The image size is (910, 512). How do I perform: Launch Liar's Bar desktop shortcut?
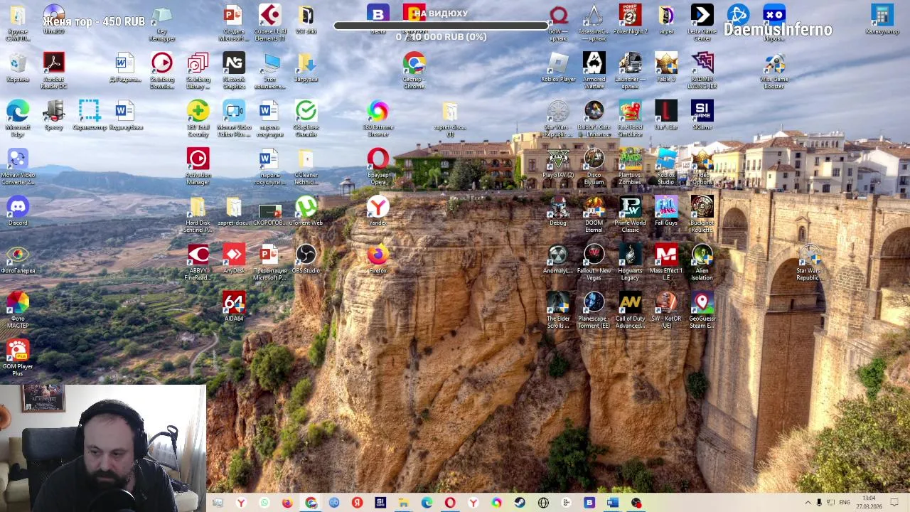coord(666,115)
